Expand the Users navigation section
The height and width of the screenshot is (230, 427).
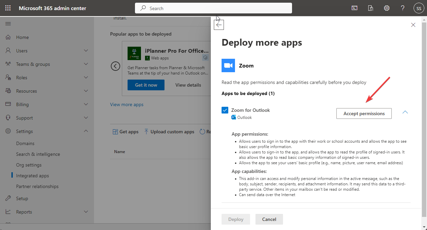tap(86, 51)
